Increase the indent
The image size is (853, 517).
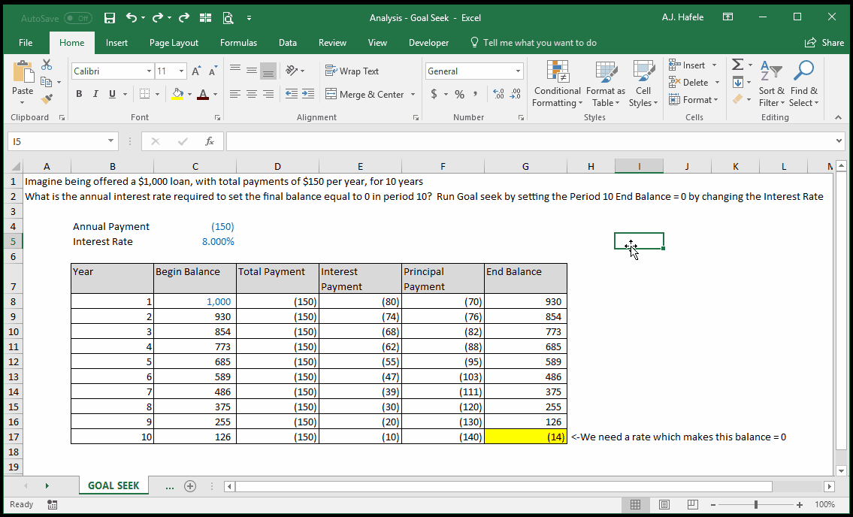click(x=308, y=94)
